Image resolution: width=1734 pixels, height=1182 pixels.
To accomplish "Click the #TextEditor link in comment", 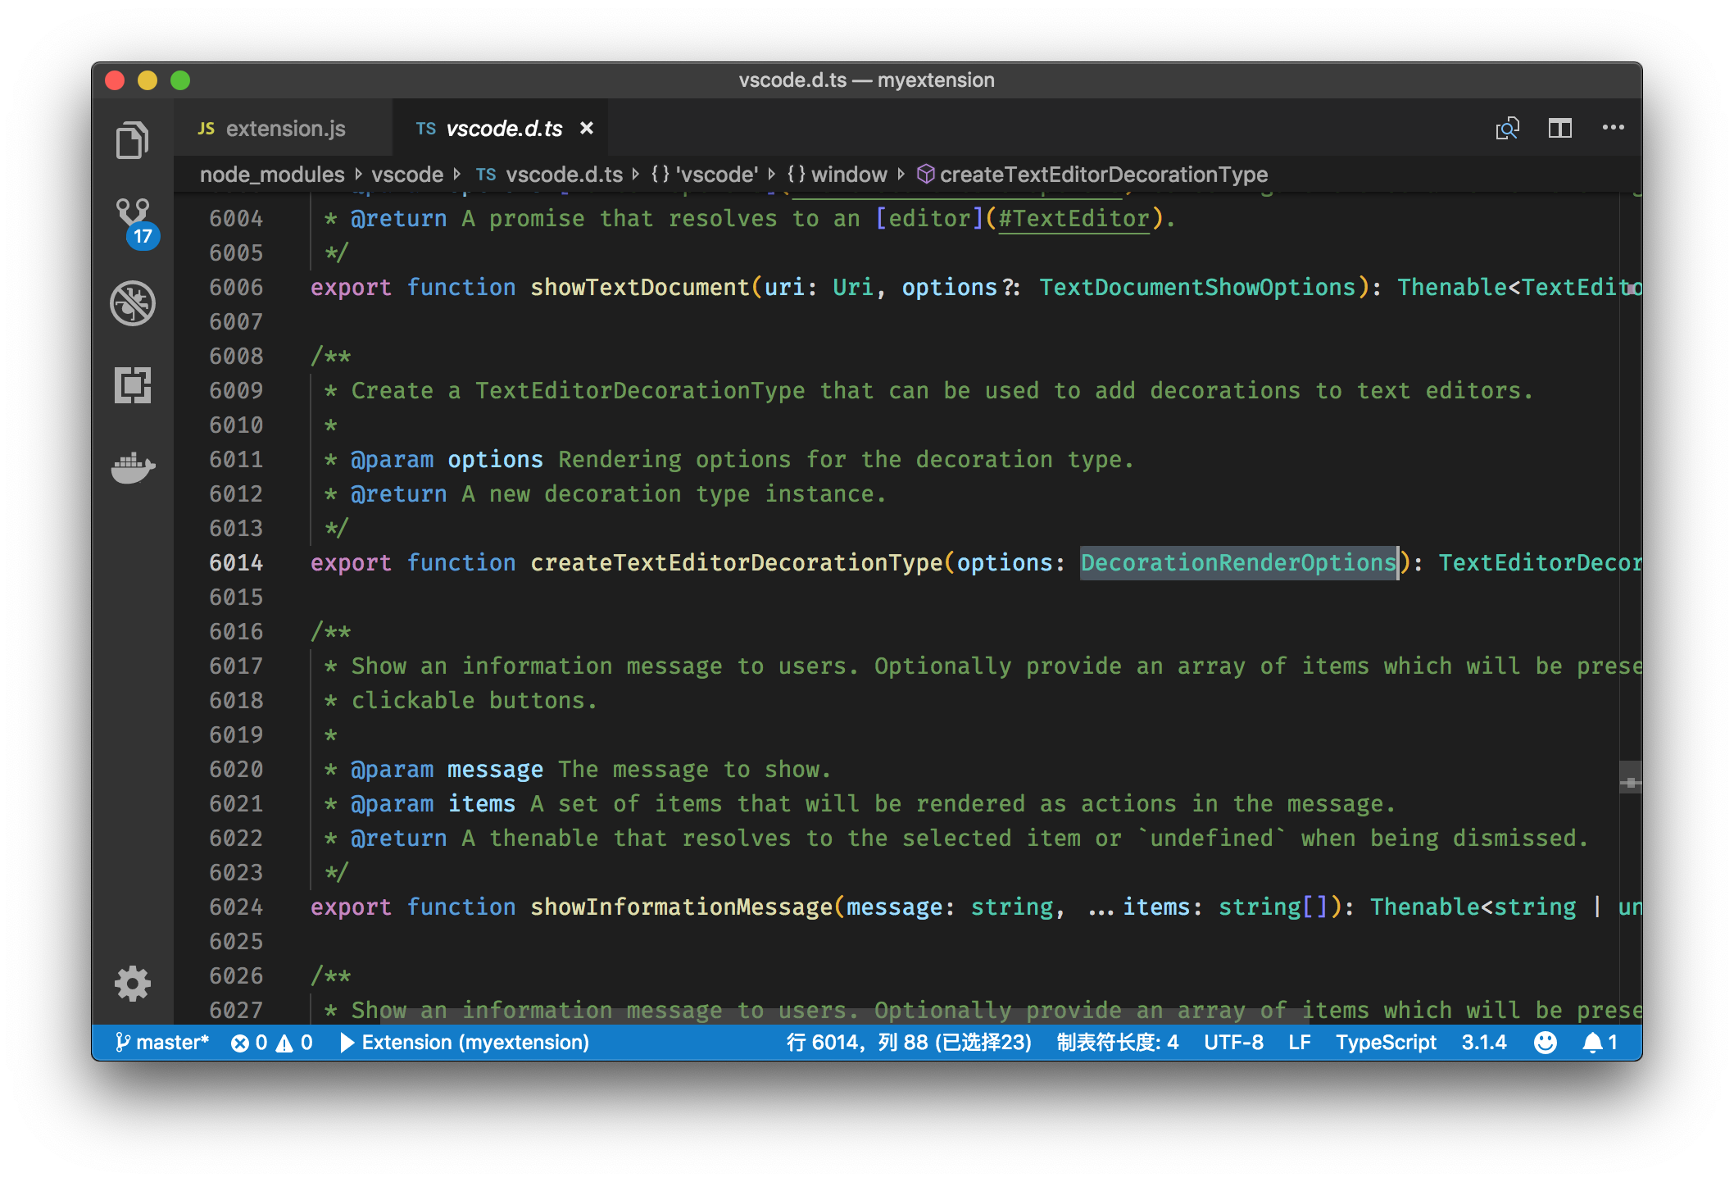I will (1074, 219).
